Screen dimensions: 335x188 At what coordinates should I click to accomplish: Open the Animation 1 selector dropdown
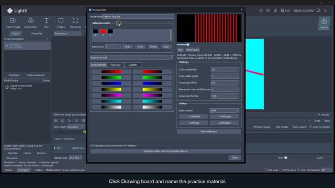click(68, 33)
